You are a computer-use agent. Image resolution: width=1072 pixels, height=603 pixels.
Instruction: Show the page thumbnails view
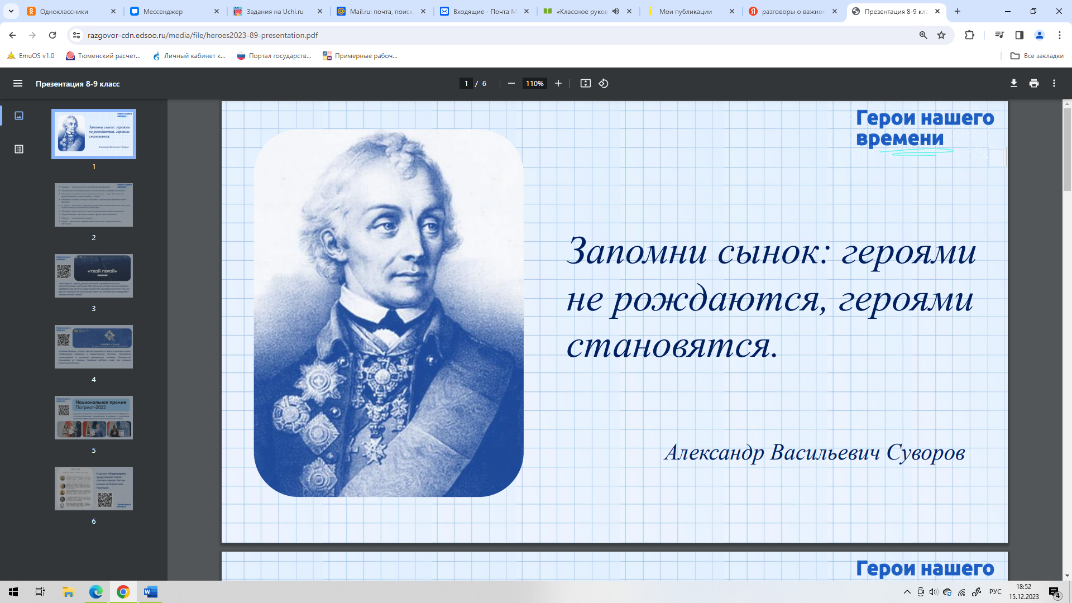tap(19, 116)
